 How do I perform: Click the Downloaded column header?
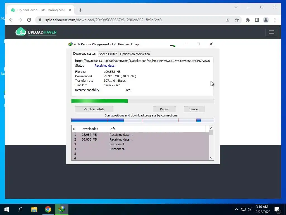click(x=94, y=129)
